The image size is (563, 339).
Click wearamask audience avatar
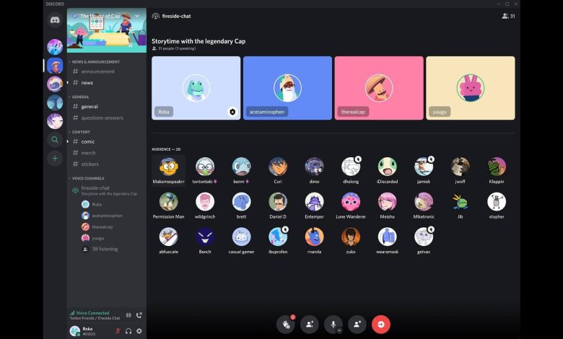388,237
